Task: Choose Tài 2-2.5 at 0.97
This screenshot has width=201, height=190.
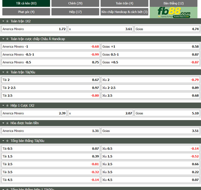Action: tap(51, 88)
